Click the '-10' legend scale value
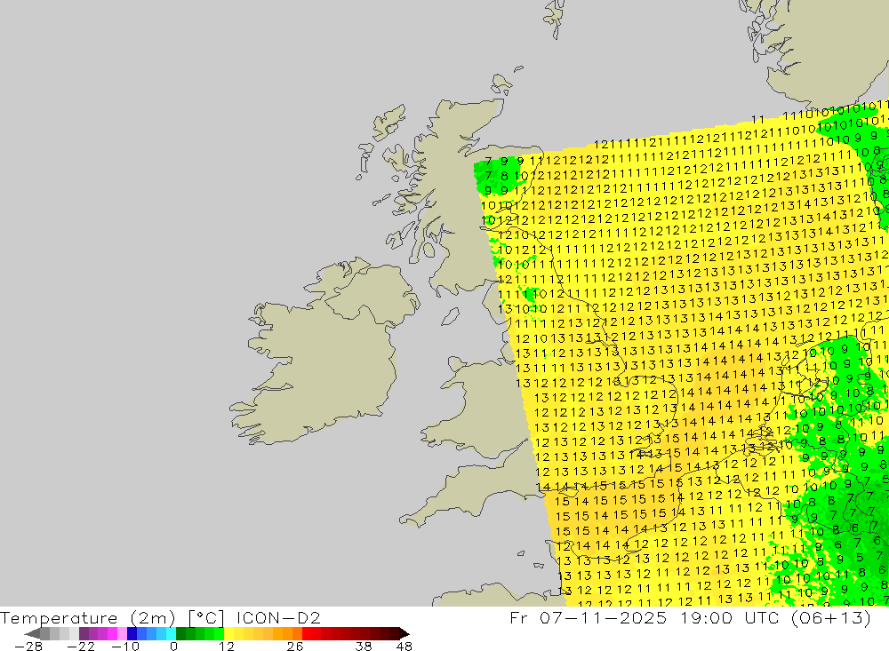Image resolution: width=889 pixels, height=651 pixels. [125, 646]
